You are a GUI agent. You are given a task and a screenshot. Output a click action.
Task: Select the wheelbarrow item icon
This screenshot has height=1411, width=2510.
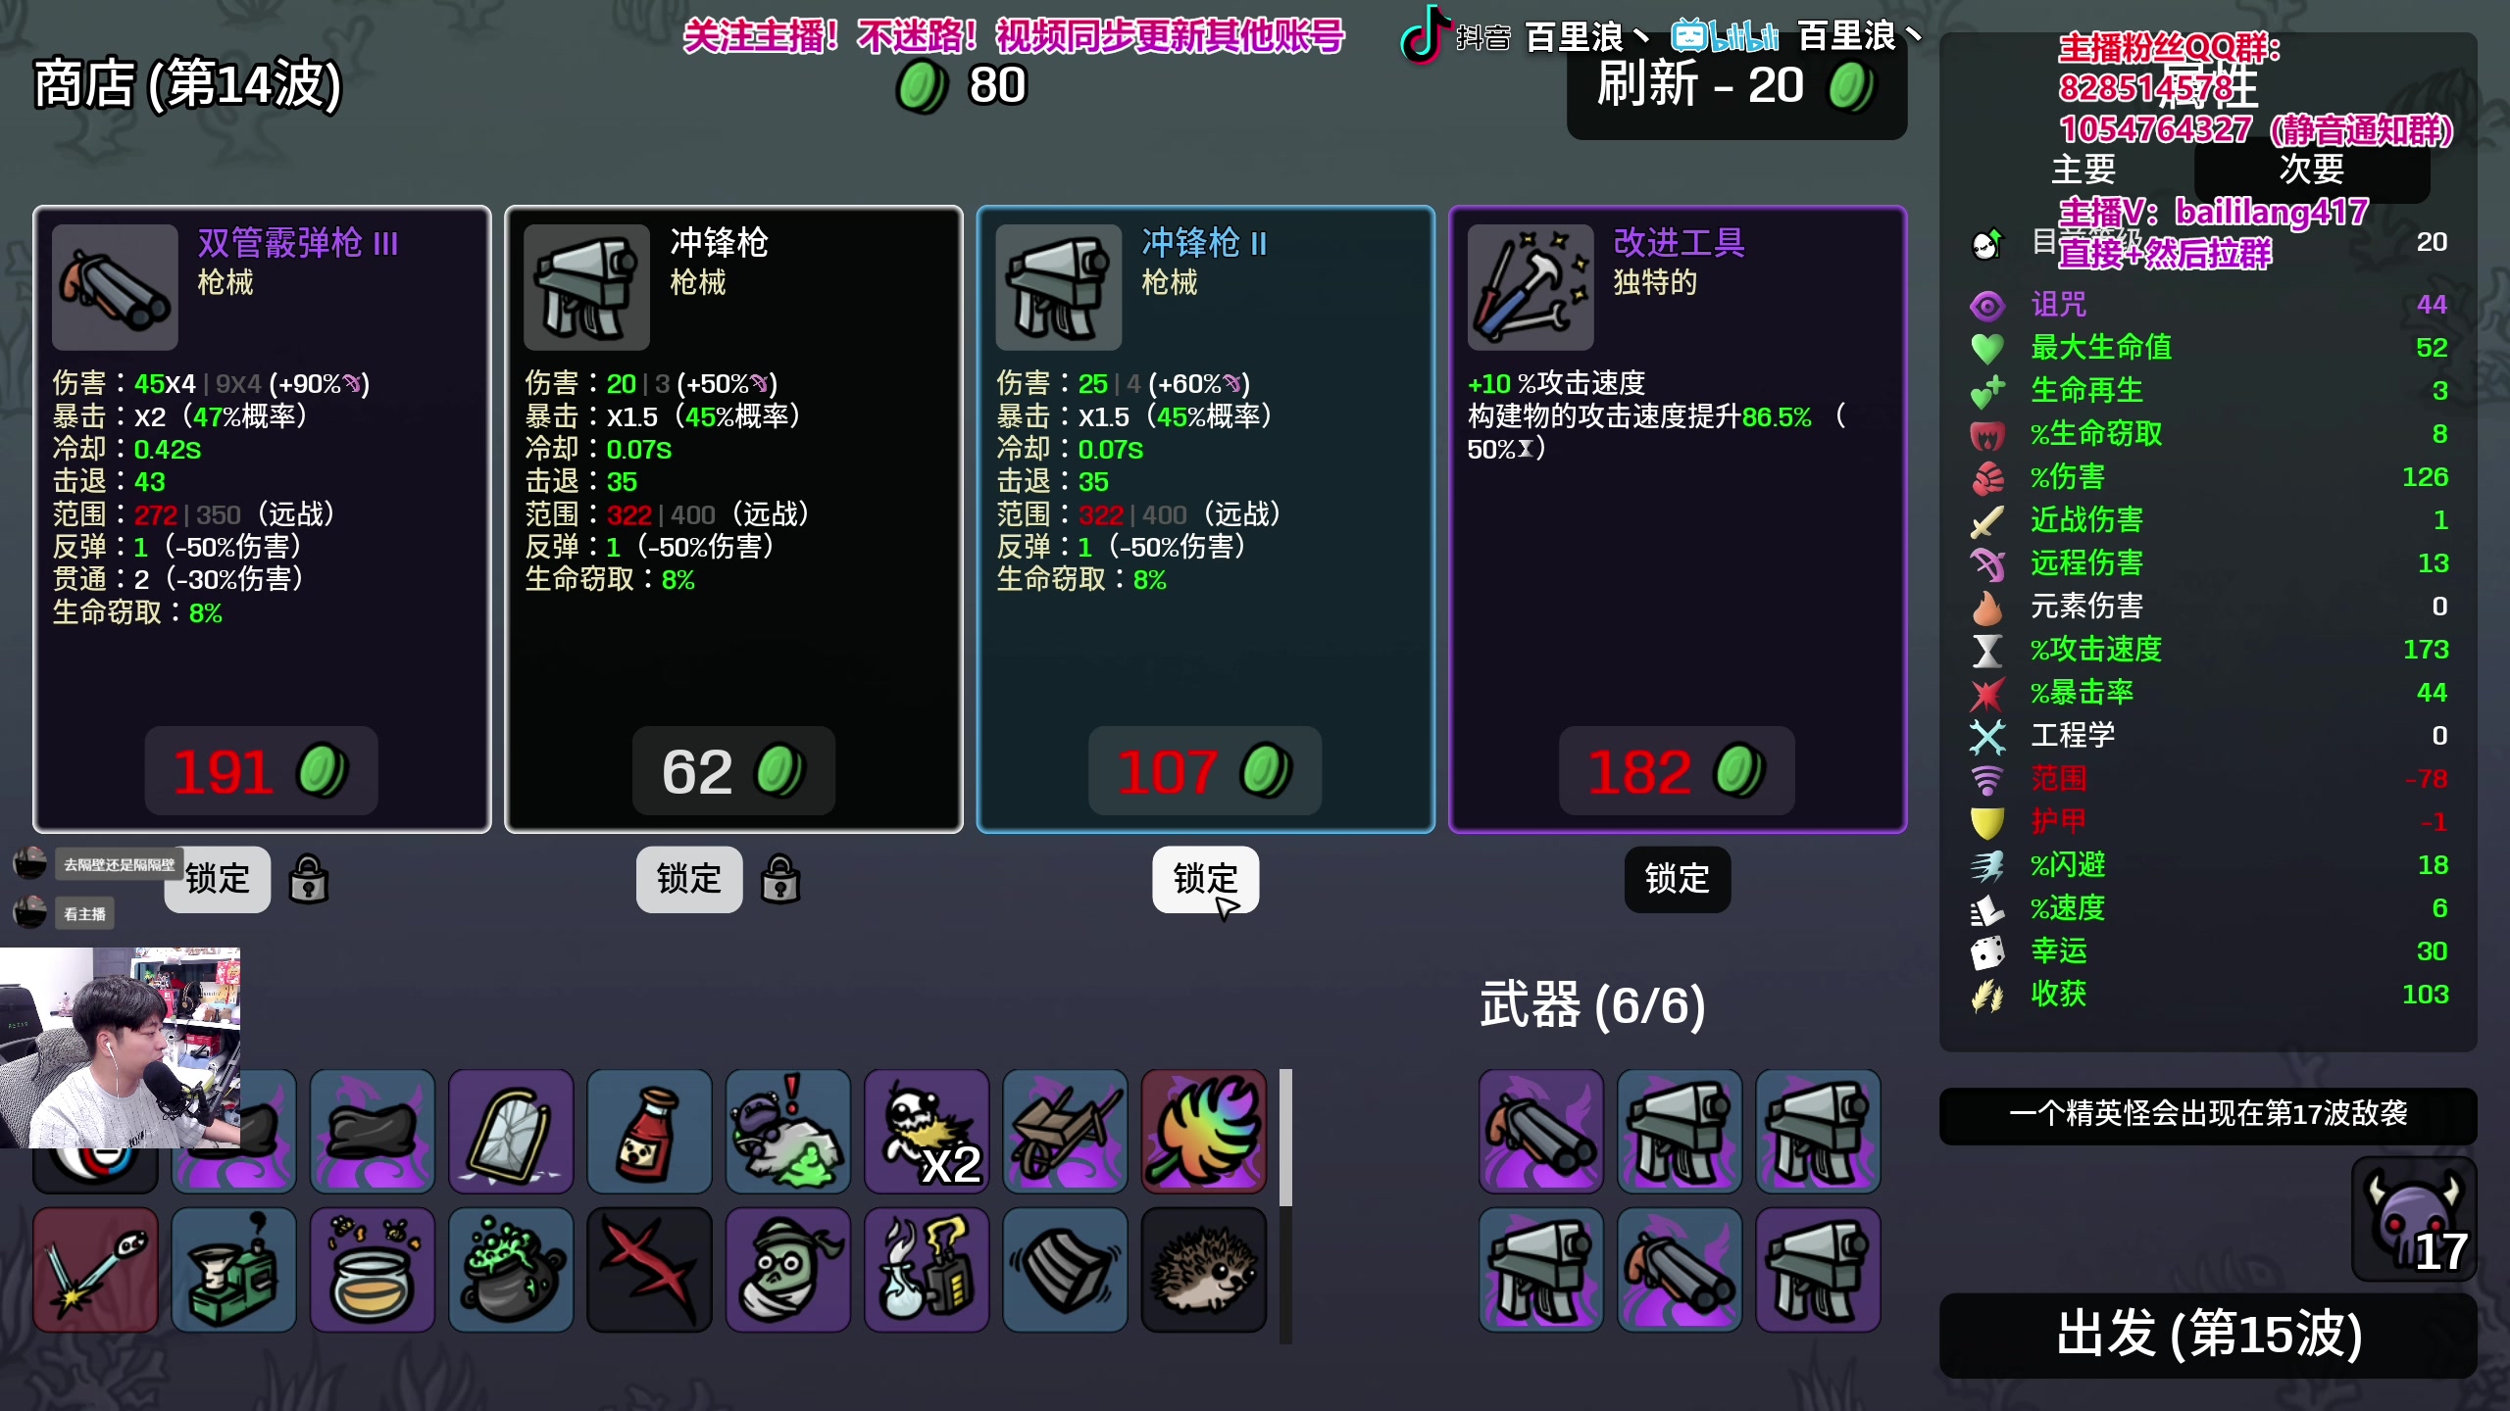[1065, 1132]
